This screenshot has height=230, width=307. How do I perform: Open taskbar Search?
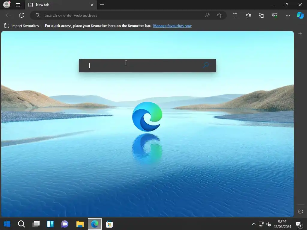coord(21,224)
